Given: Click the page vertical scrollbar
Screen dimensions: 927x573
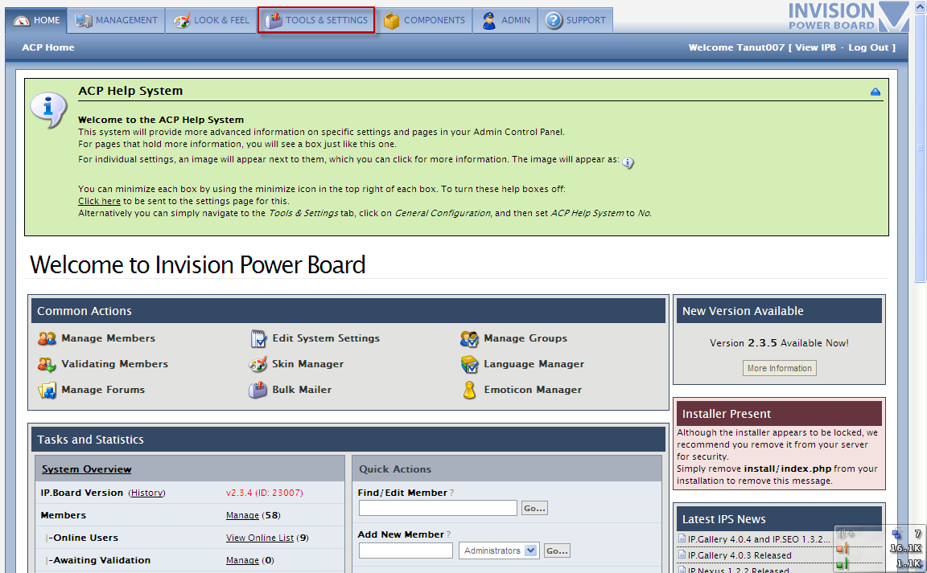Looking at the screenshot, I should [920, 148].
